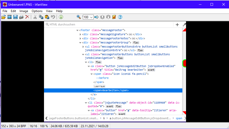Paste from clipboard using the Paste icon
The height and width of the screenshot is (129, 229).
[47, 17]
